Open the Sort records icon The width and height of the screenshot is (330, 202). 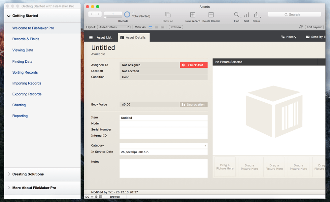(x=247, y=15)
